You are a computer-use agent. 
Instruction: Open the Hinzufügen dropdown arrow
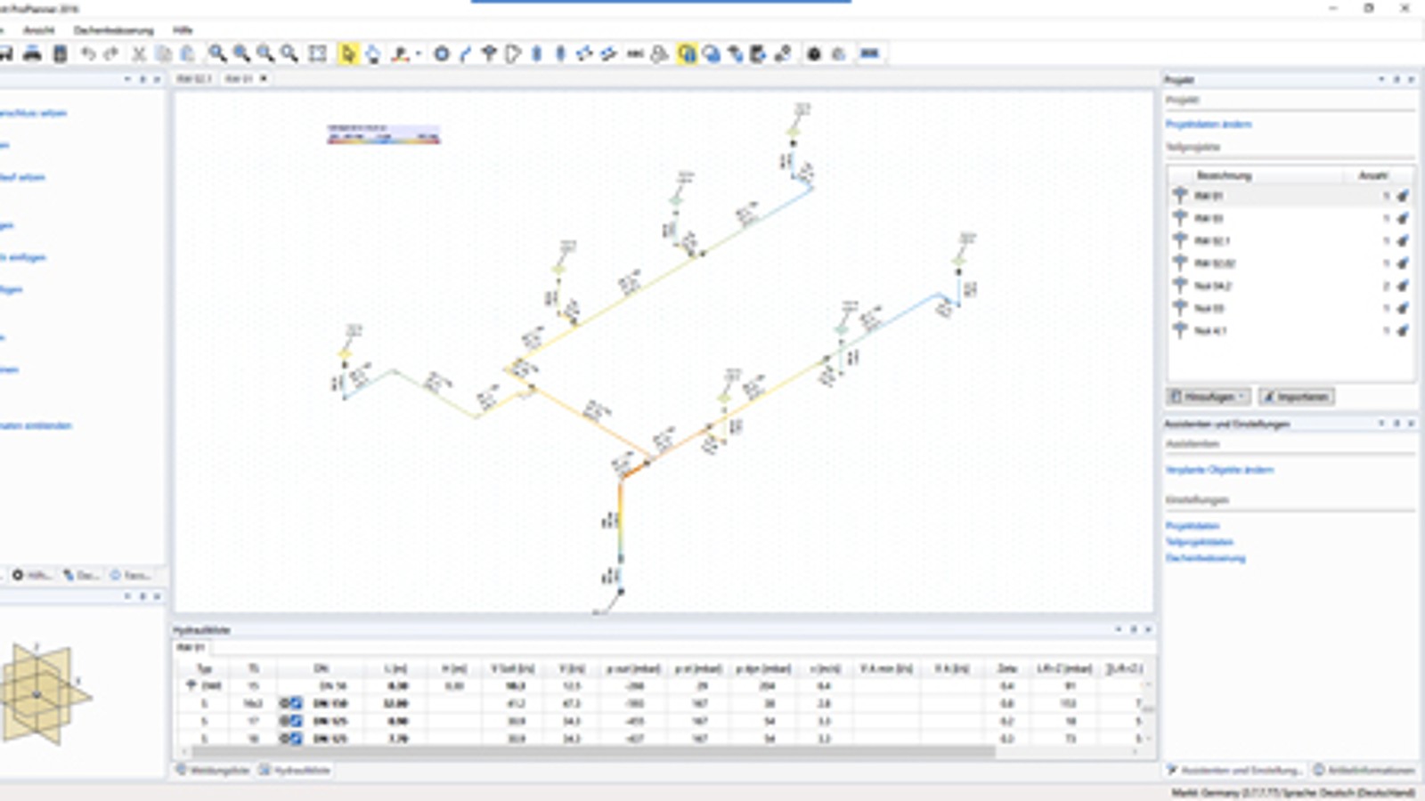tap(1241, 395)
